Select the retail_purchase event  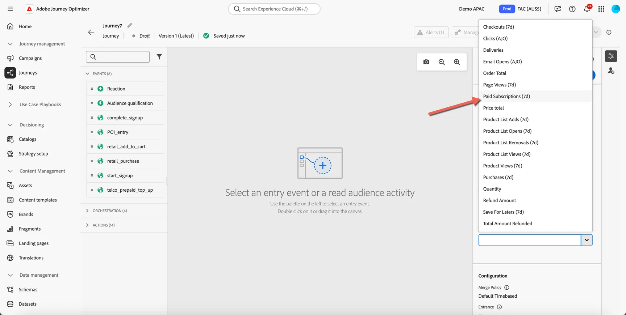[125, 161]
